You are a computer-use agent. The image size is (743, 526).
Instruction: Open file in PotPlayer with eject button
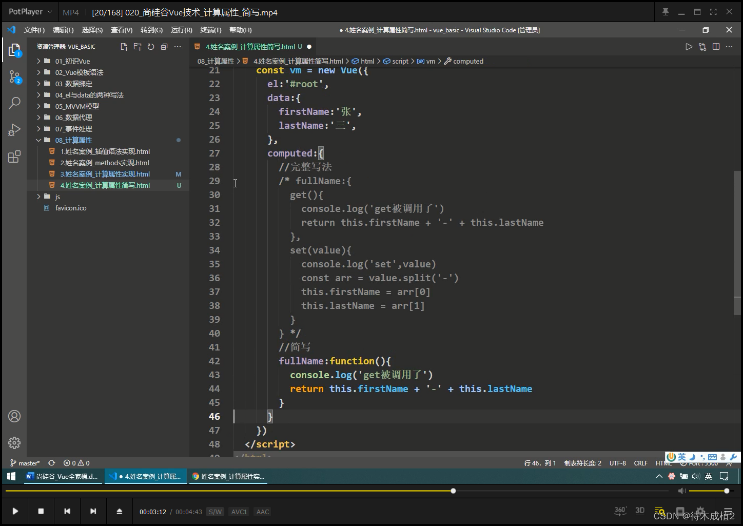(x=119, y=511)
